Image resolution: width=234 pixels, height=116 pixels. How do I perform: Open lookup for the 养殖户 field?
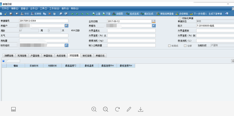coord(66,26)
